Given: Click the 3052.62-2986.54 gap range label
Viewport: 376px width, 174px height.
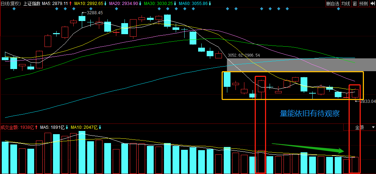Looking at the screenshot, I should point(244,55).
